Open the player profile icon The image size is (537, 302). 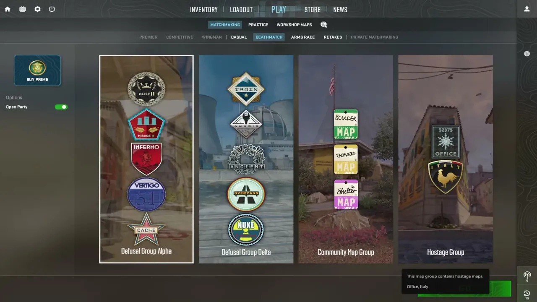(x=527, y=9)
